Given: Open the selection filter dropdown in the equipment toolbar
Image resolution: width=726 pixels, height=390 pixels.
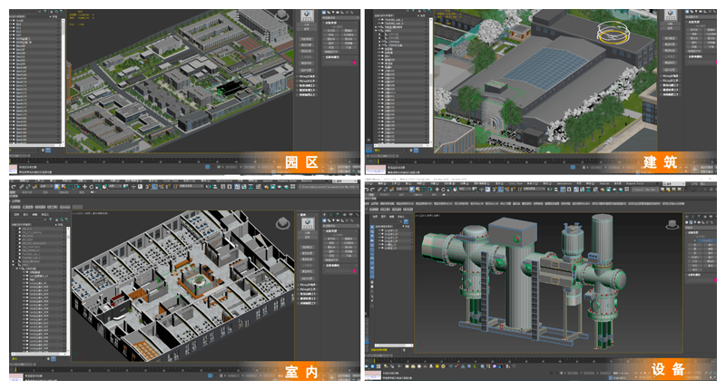Looking at the screenshot, I should pyautogui.click(x=402, y=190).
